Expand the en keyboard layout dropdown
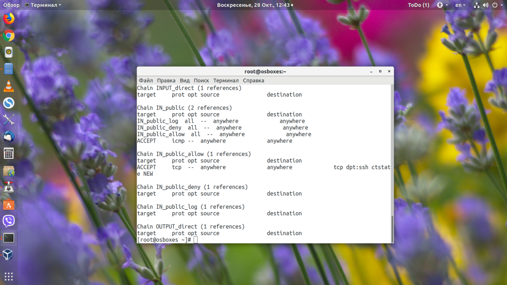507x285 pixels. (460, 5)
